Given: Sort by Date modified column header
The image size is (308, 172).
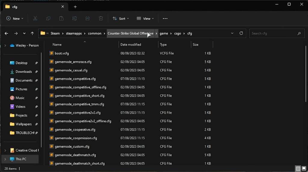Looking at the screenshot, I should [x=131, y=45].
